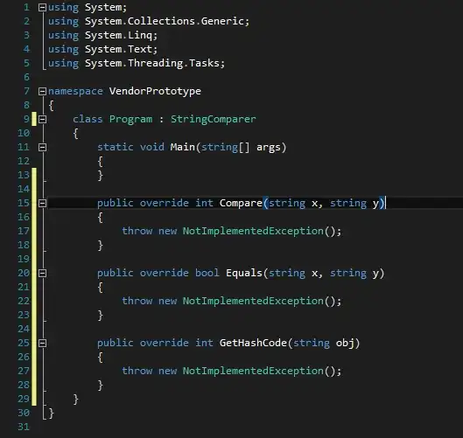Screen dimensions: 463x438
Task: Click the bool keyword on line 20
Action: click(x=207, y=273)
